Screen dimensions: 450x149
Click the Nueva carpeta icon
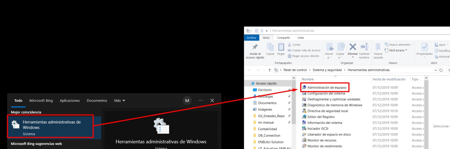[x=378, y=47]
